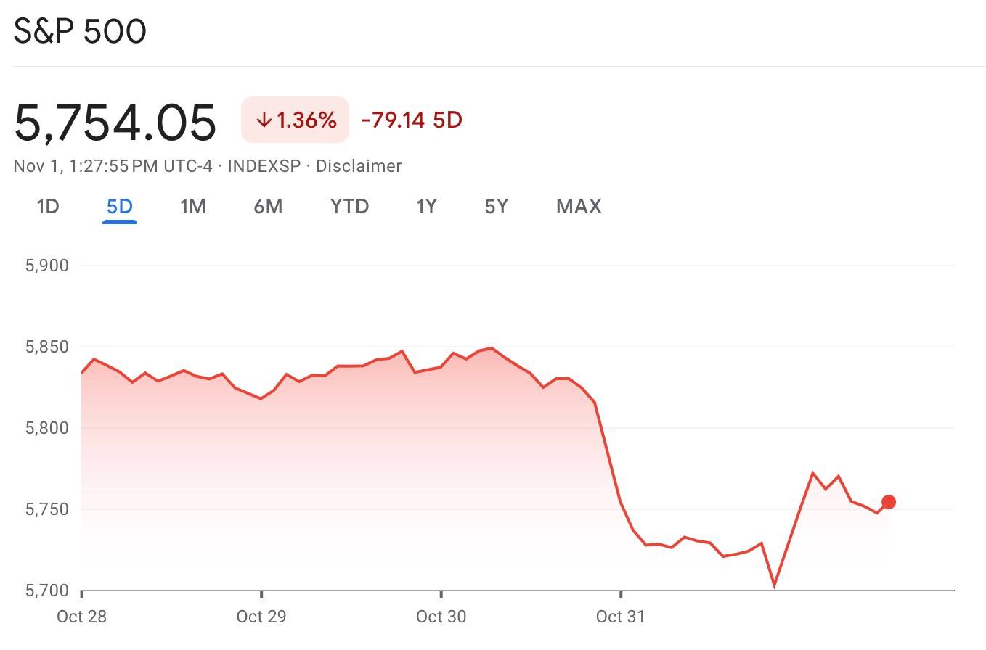Click the S&P 500 heading
Screen dimensions: 986x650
click(x=80, y=31)
